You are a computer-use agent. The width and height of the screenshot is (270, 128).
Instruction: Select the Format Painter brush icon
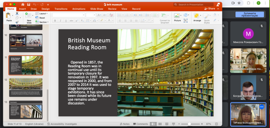click(17, 22)
